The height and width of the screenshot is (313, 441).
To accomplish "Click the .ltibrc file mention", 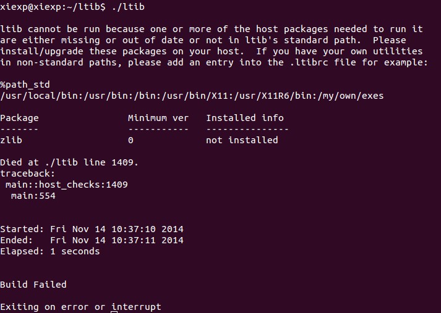I will (x=309, y=62).
